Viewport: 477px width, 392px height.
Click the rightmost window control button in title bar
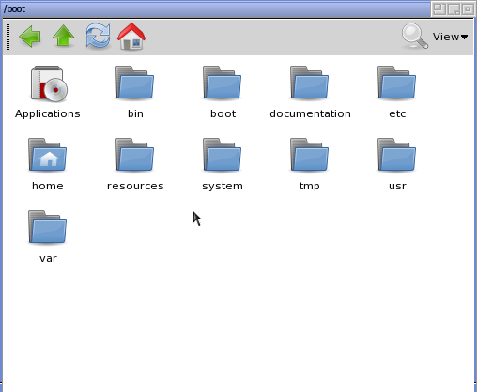click(x=468, y=9)
